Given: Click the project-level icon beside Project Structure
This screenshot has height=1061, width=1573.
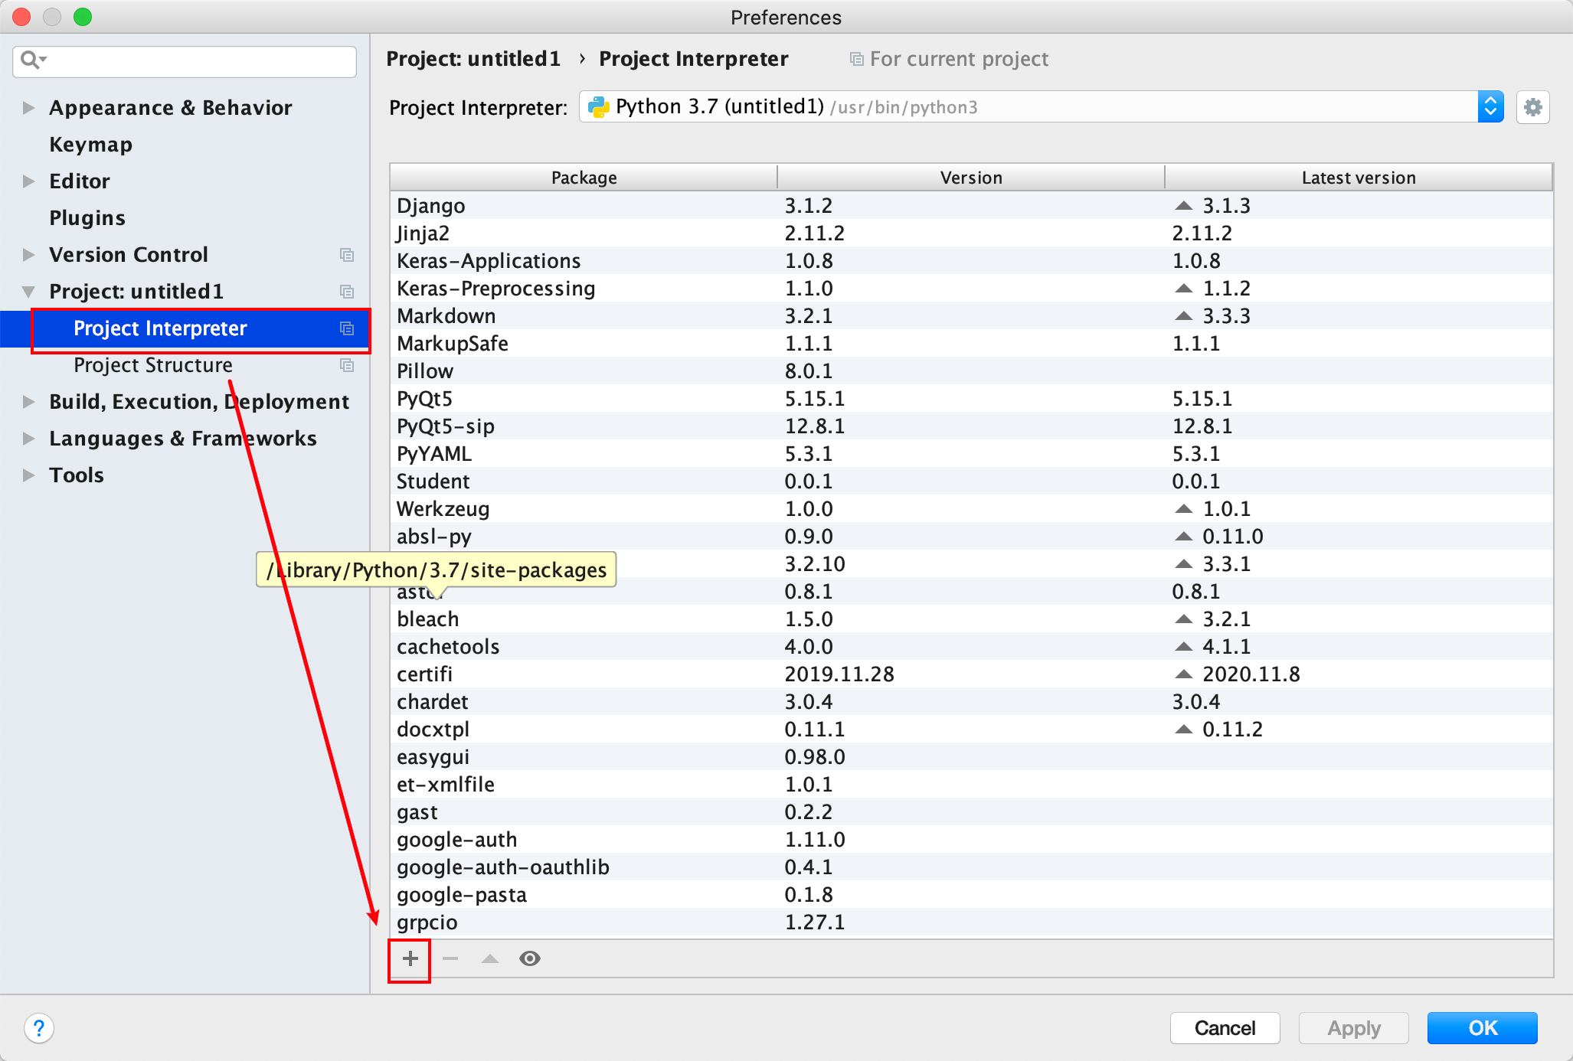Looking at the screenshot, I should (x=347, y=365).
